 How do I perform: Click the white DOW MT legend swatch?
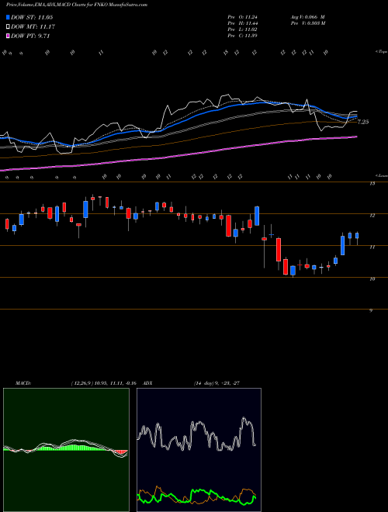coord(8,27)
